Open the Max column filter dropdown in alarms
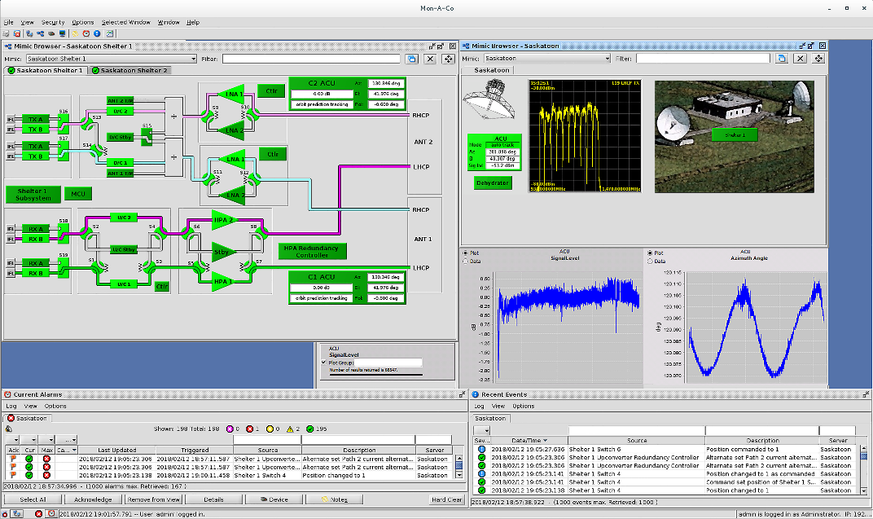Viewport: 873px width, 519px height. pyautogui.click(x=46, y=440)
